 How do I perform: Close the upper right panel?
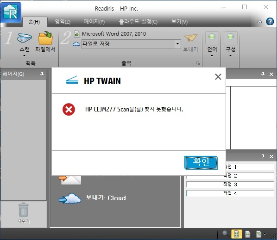pos(271,74)
